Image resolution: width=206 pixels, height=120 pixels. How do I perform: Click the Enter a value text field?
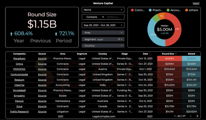tap(114, 17)
